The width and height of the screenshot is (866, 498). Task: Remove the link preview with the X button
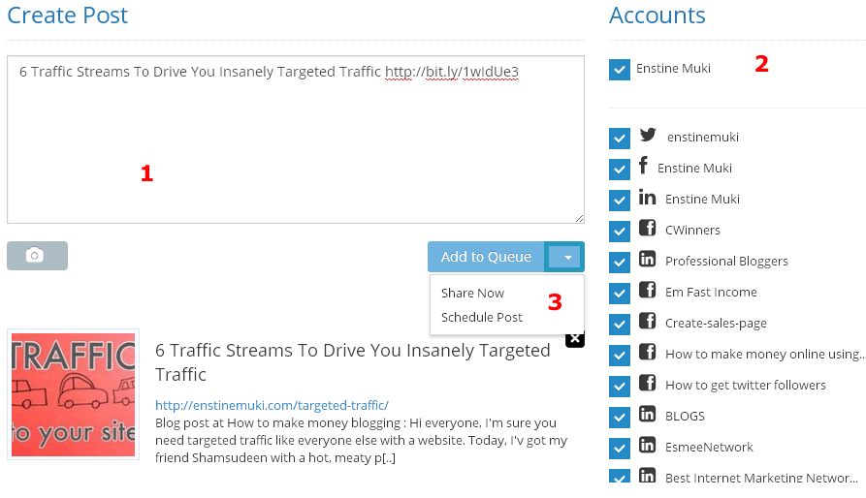coord(575,338)
